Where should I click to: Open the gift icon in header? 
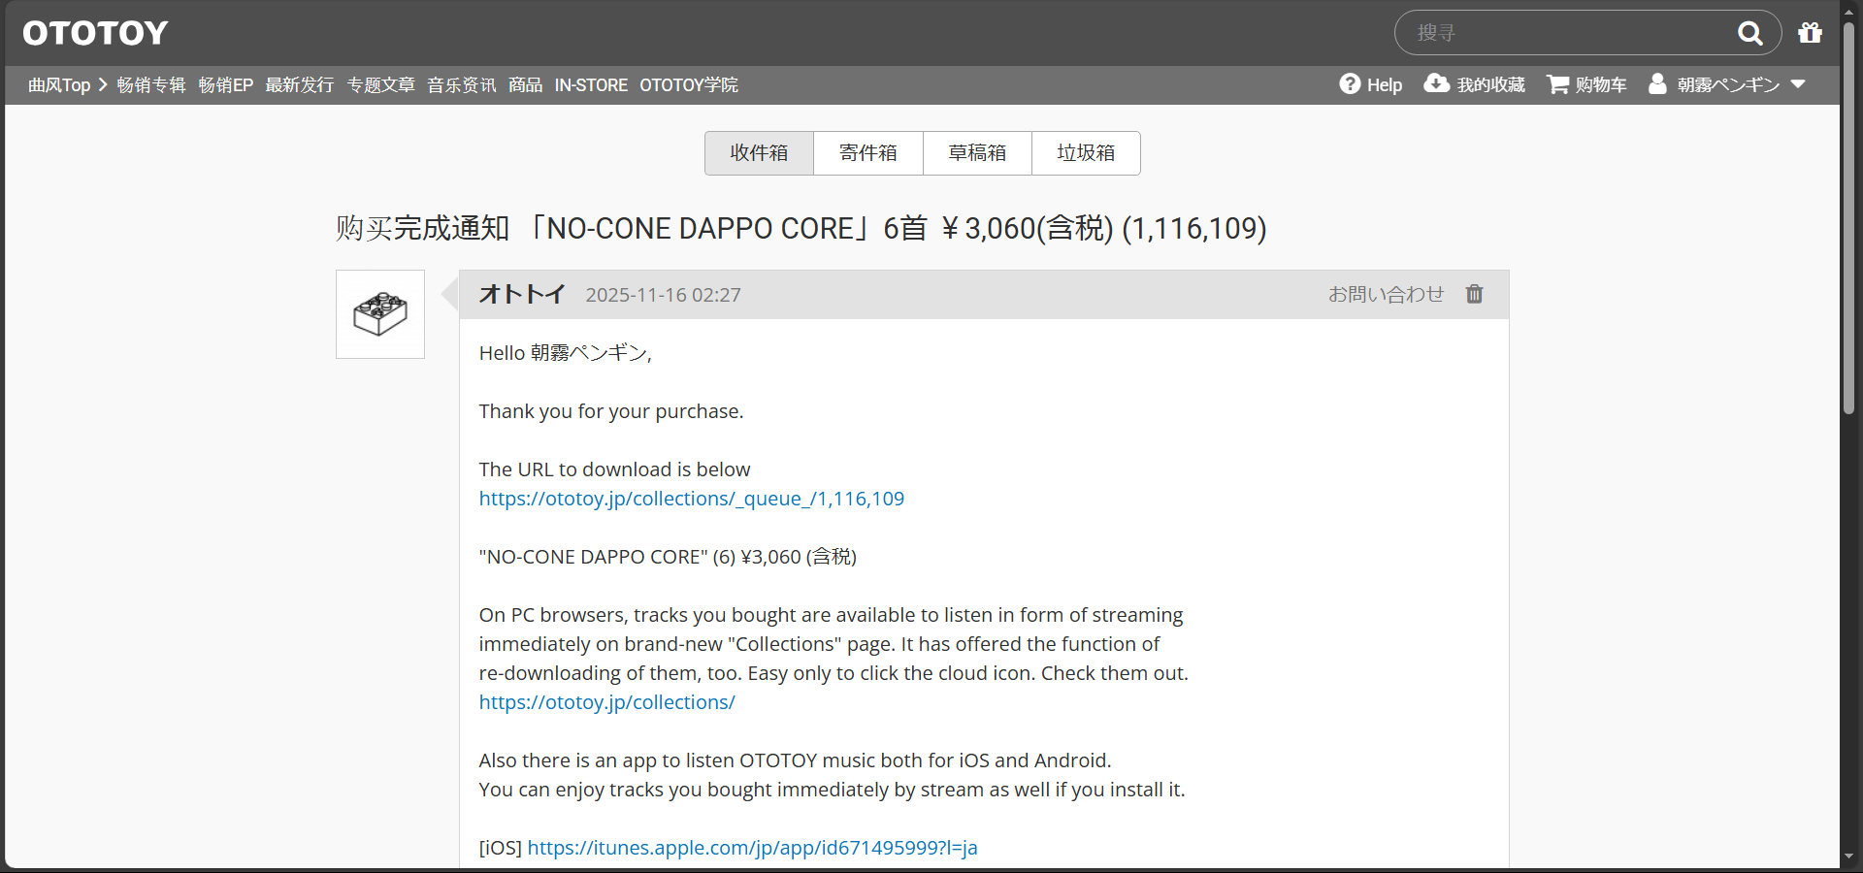click(x=1810, y=33)
